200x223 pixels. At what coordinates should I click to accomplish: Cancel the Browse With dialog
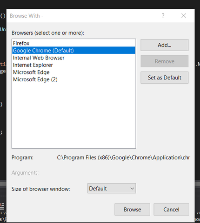(x=171, y=210)
